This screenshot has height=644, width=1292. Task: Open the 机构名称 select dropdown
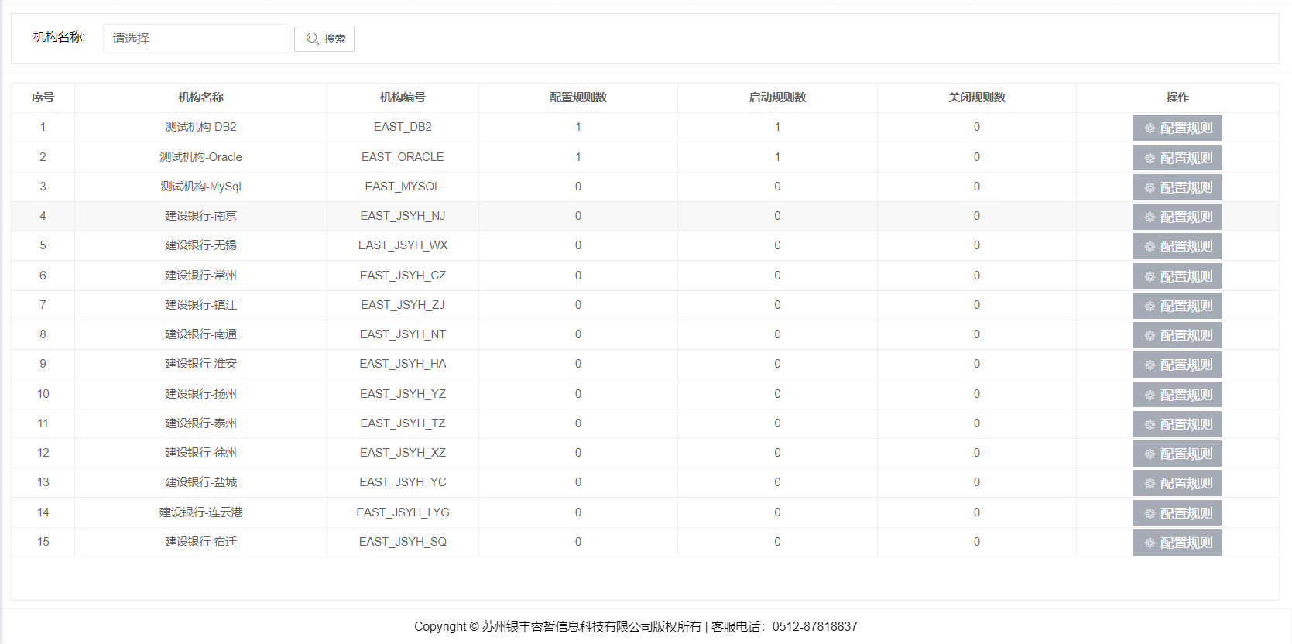pyautogui.click(x=196, y=39)
